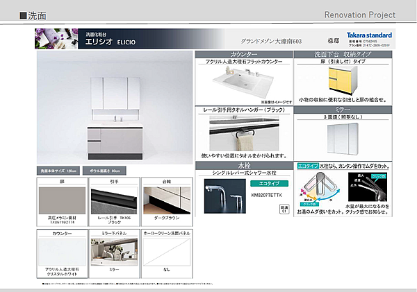Viewport: 417px width, 292px height.
Task: Open the black rail handle 引手 photo
Action: pos(114,200)
